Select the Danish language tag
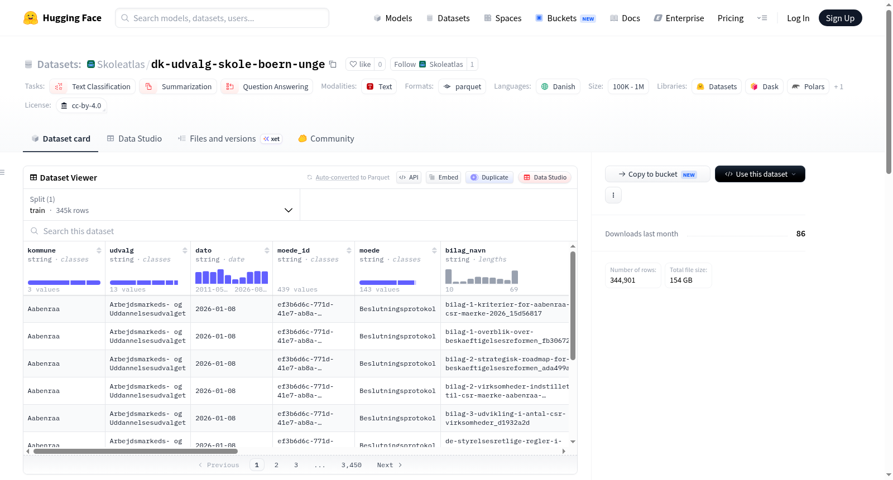 [558, 86]
